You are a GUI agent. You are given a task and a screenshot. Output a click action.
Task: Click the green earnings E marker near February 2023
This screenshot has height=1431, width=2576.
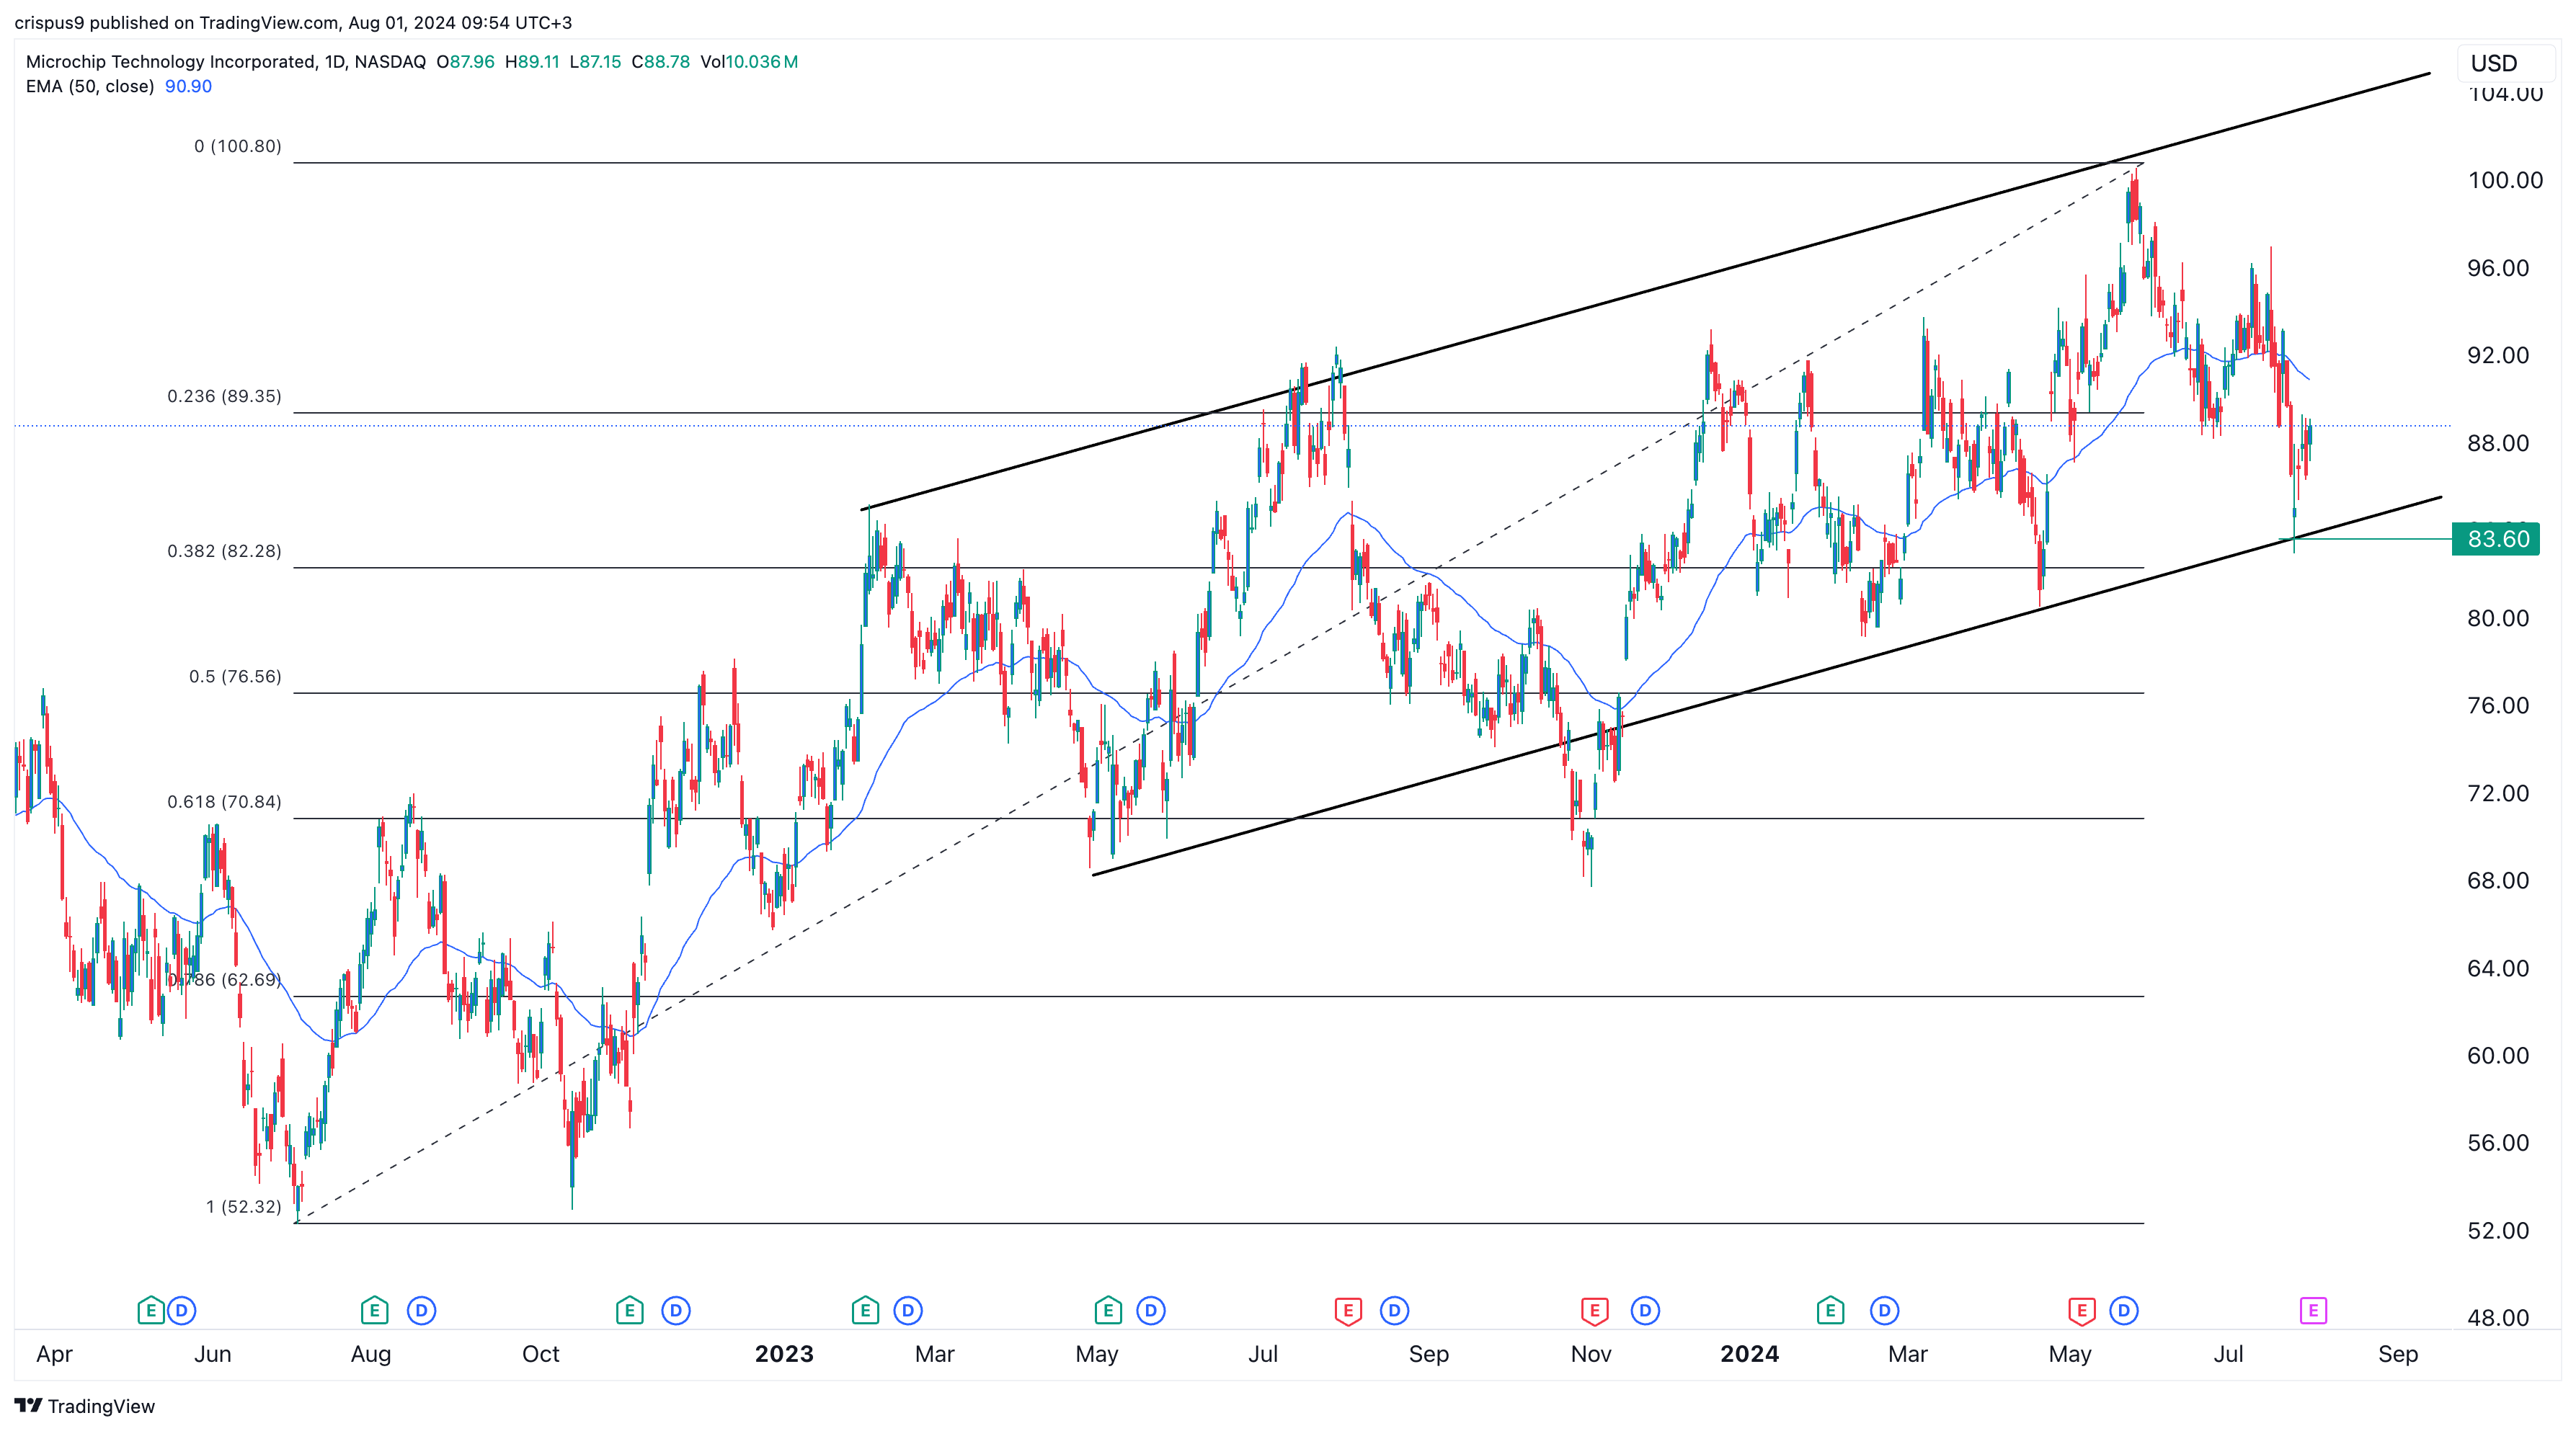tap(865, 1310)
